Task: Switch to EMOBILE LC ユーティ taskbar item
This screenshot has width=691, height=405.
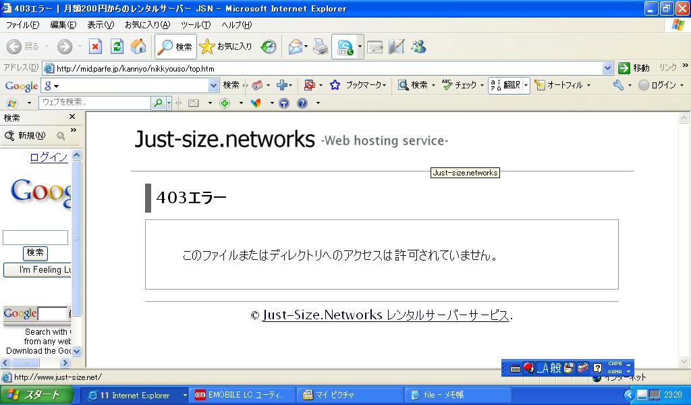Action: tap(242, 396)
